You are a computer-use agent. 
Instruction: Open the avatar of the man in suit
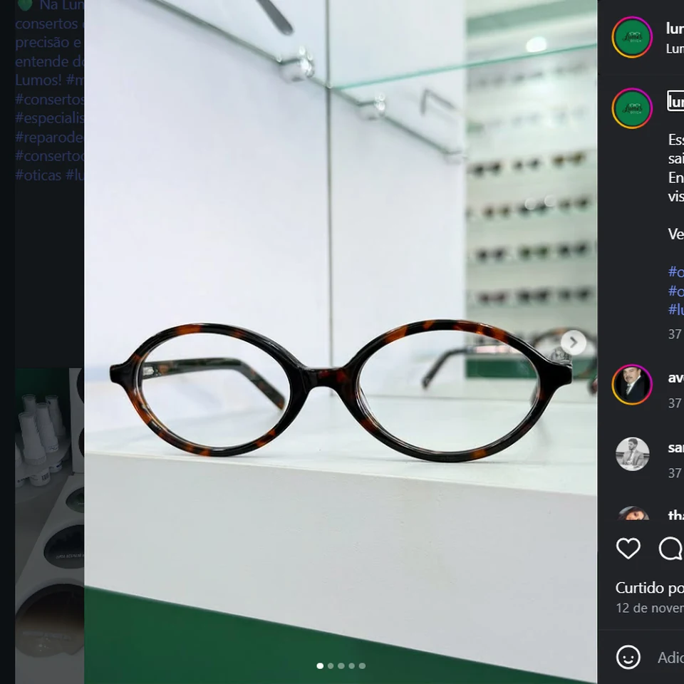(x=632, y=384)
